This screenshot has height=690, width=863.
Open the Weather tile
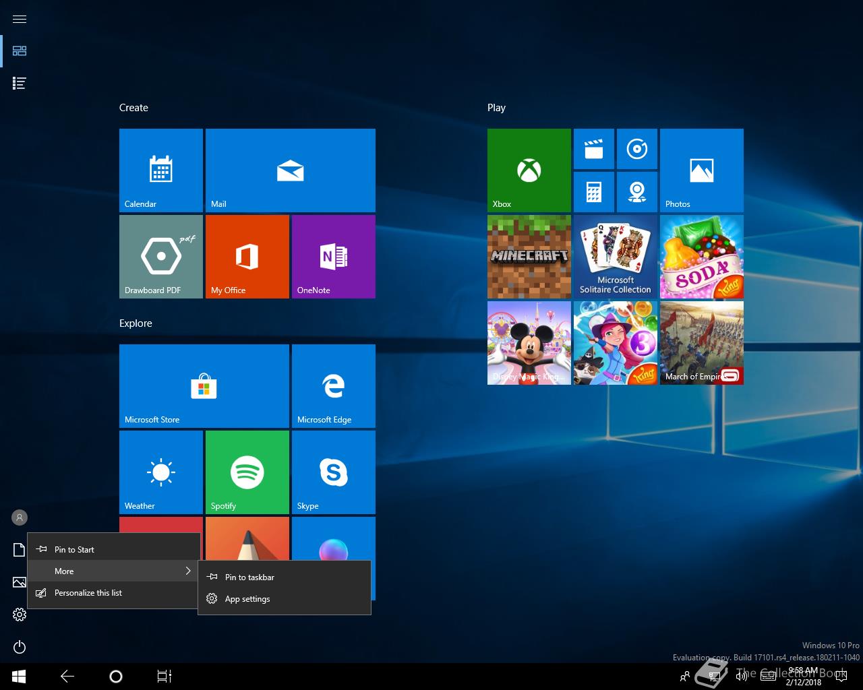[x=161, y=472]
